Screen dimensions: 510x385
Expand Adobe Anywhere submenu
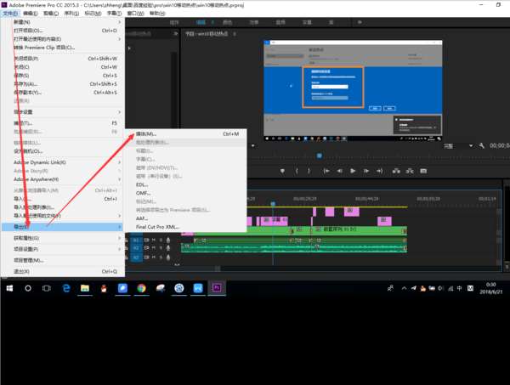63,179
